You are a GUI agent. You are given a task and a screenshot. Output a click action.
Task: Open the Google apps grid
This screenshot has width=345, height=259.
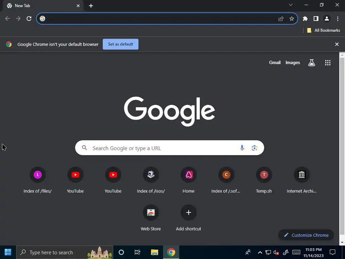[x=328, y=63]
